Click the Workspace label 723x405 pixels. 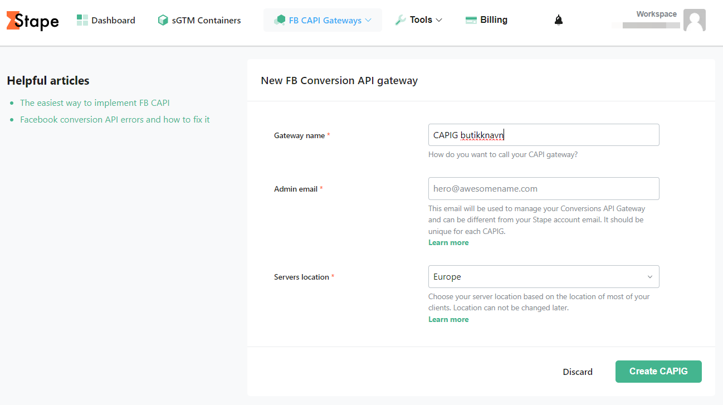657,14
